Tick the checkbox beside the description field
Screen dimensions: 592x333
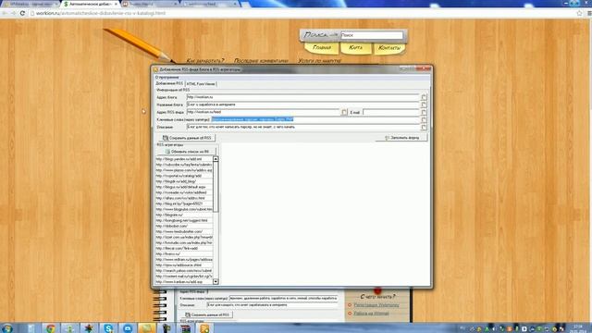(x=424, y=128)
